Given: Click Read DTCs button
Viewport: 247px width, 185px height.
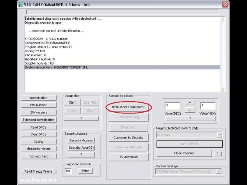Looking at the screenshot, I should [38, 127].
